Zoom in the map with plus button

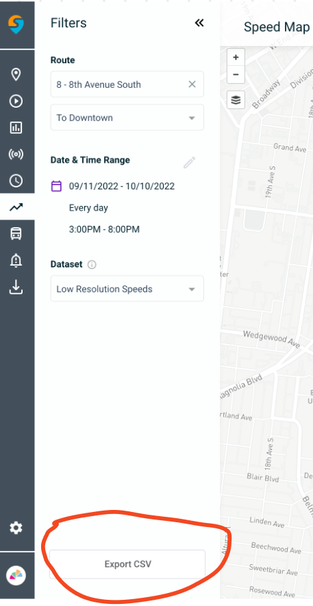pyautogui.click(x=236, y=58)
